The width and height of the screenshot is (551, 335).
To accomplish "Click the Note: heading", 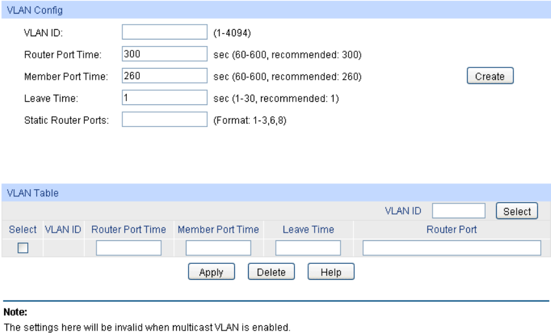I will pyautogui.click(x=15, y=312).
